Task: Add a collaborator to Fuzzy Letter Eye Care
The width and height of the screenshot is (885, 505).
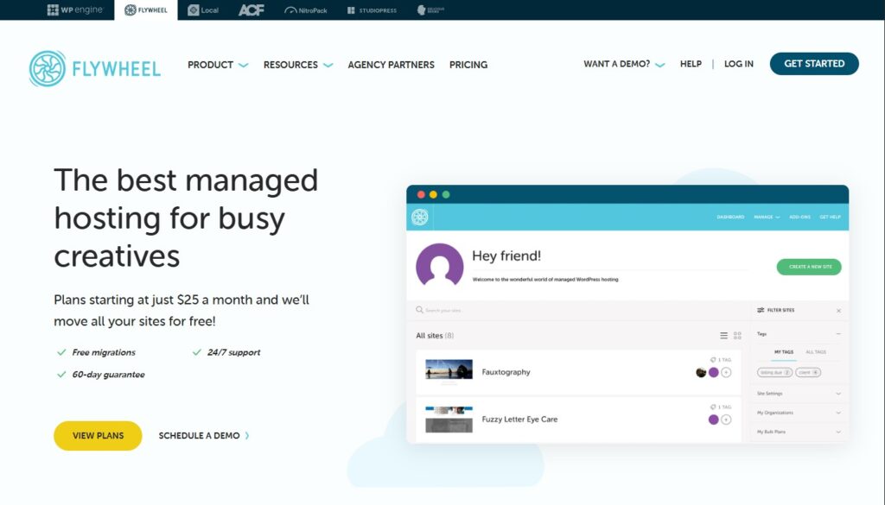Action: [x=726, y=420]
